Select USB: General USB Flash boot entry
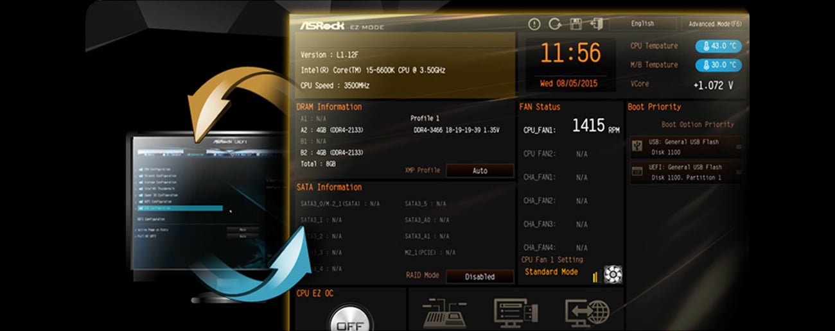The image size is (835, 331). 685,146
